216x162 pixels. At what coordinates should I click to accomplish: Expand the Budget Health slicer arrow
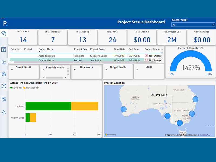(x=106, y=69)
